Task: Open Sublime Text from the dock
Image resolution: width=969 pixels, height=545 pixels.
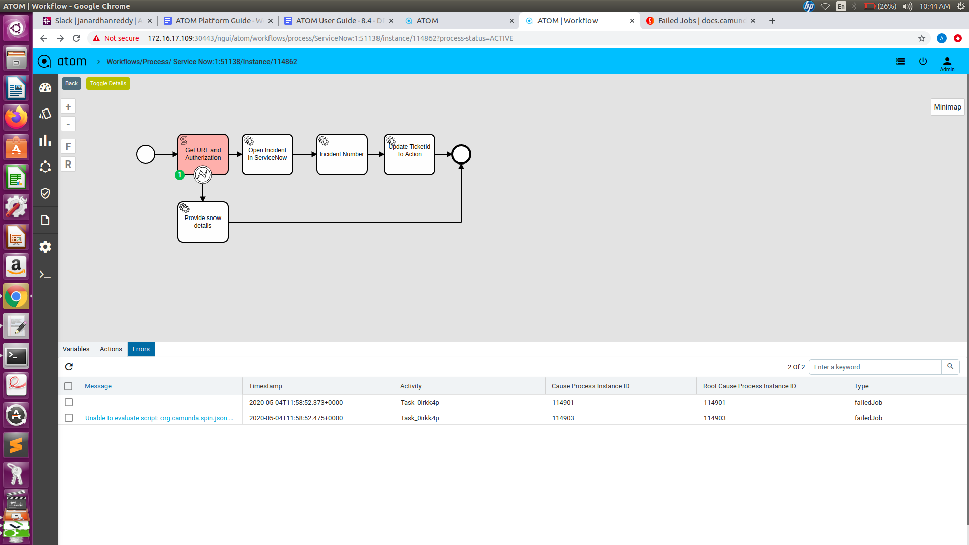Action: pyautogui.click(x=16, y=445)
